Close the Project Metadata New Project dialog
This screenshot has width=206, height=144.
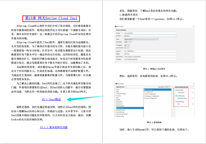pos(194,26)
